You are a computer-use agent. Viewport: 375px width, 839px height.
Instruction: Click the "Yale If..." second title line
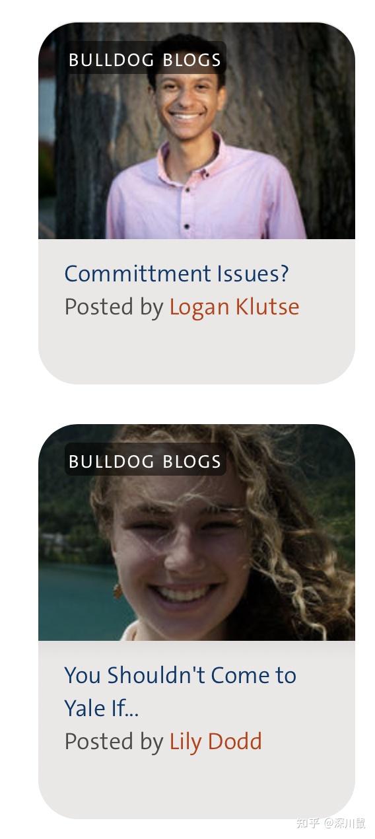pyautogui.click(x=102, y=708)
